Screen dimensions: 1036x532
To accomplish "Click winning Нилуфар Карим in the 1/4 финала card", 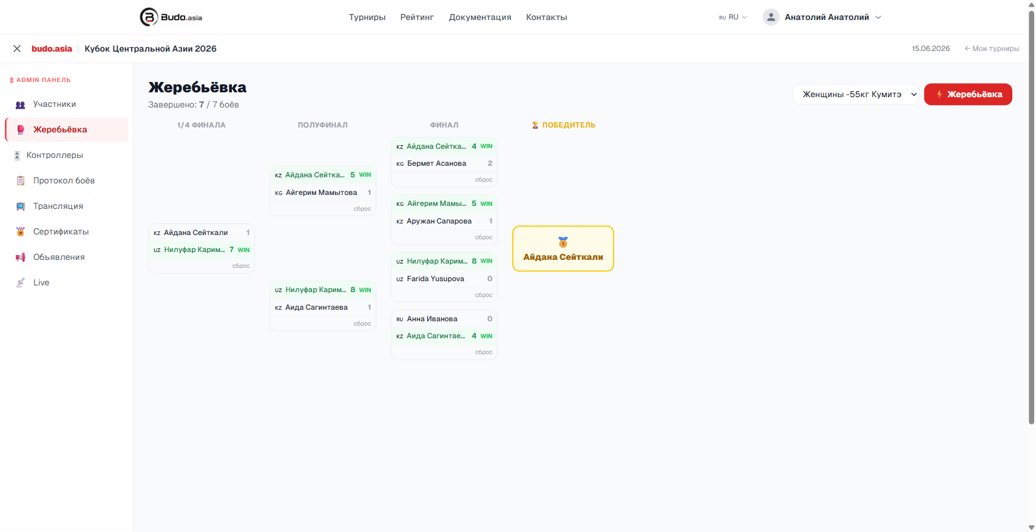I will (x=201, y=250).
